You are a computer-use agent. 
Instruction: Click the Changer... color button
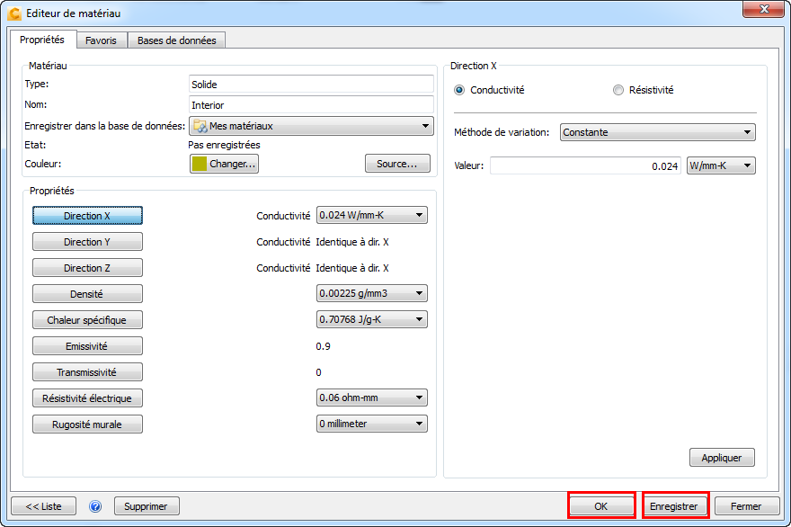224,164
